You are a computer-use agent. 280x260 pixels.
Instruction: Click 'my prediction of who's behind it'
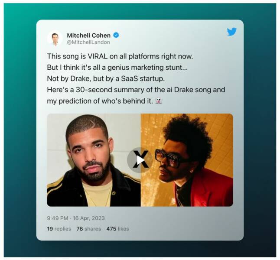(x=100, y=101)
